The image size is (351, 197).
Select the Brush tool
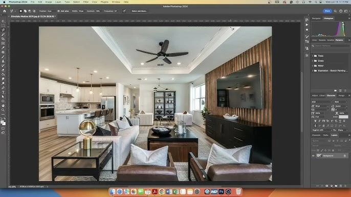3,57
